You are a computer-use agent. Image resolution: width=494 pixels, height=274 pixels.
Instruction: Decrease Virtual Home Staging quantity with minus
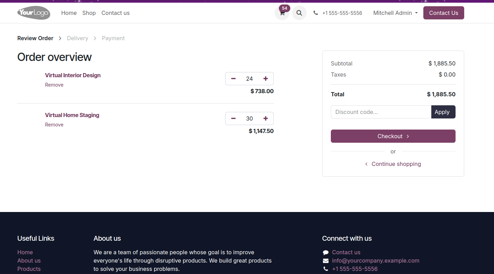coord(233,118)
